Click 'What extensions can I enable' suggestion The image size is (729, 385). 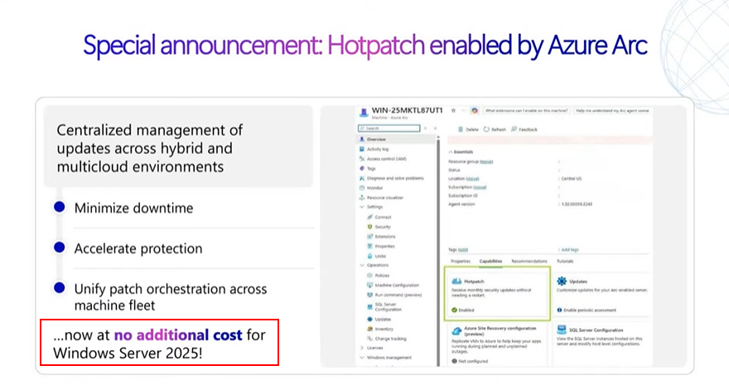click(526, 110)
